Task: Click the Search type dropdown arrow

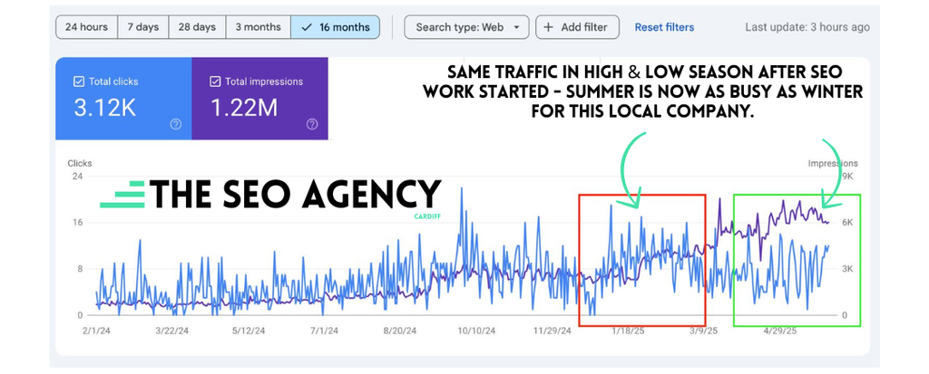Action: 516,27
